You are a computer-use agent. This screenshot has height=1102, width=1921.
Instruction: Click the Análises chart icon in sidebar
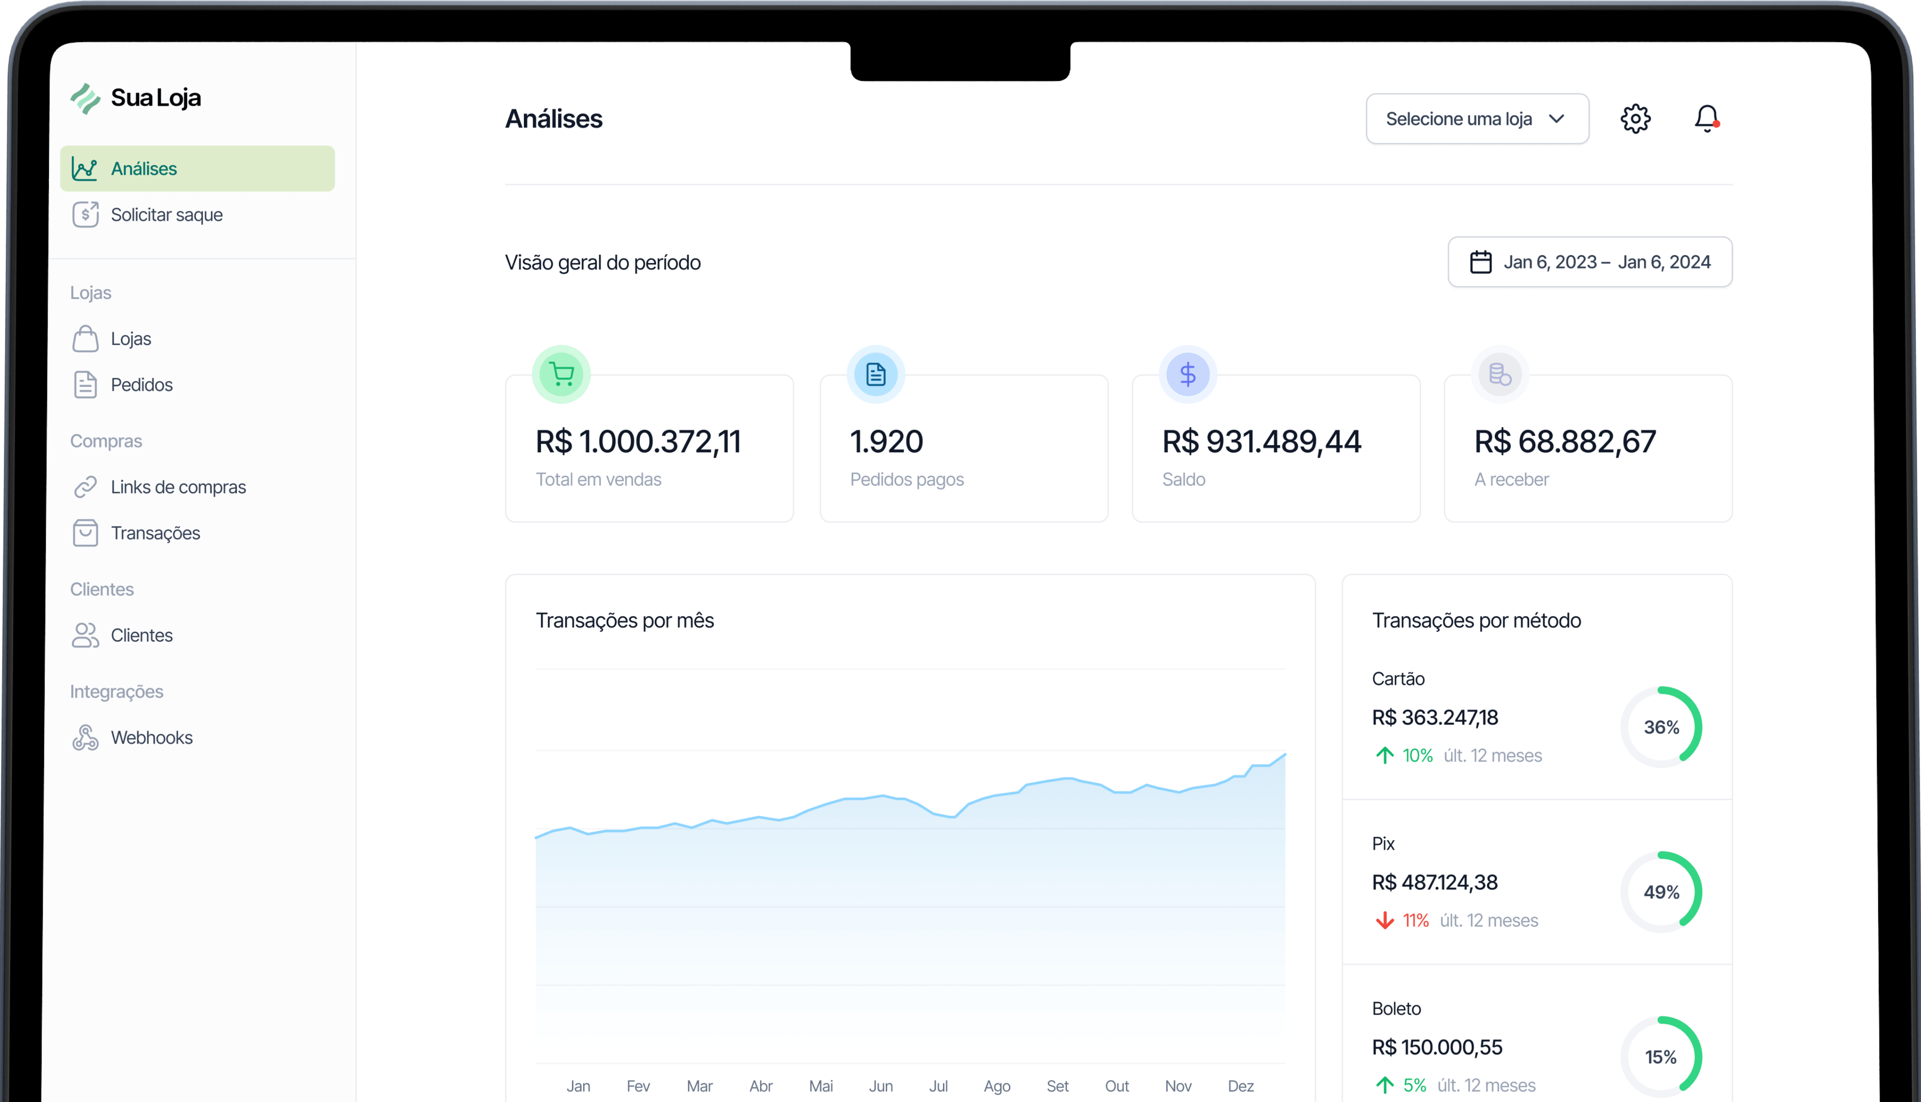[x=85, y=169]
